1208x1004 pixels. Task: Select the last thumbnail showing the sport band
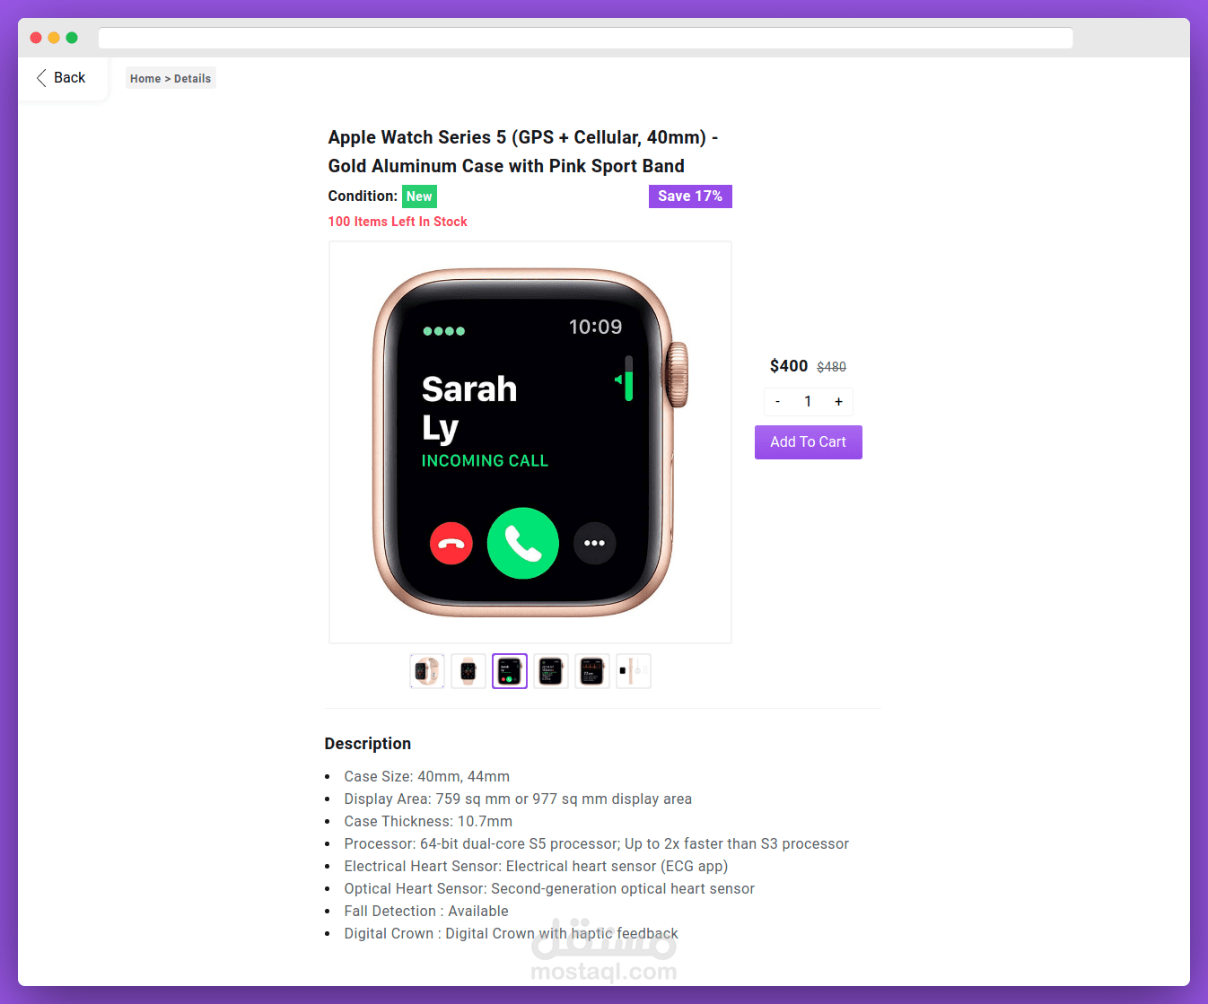click(634, 671)
